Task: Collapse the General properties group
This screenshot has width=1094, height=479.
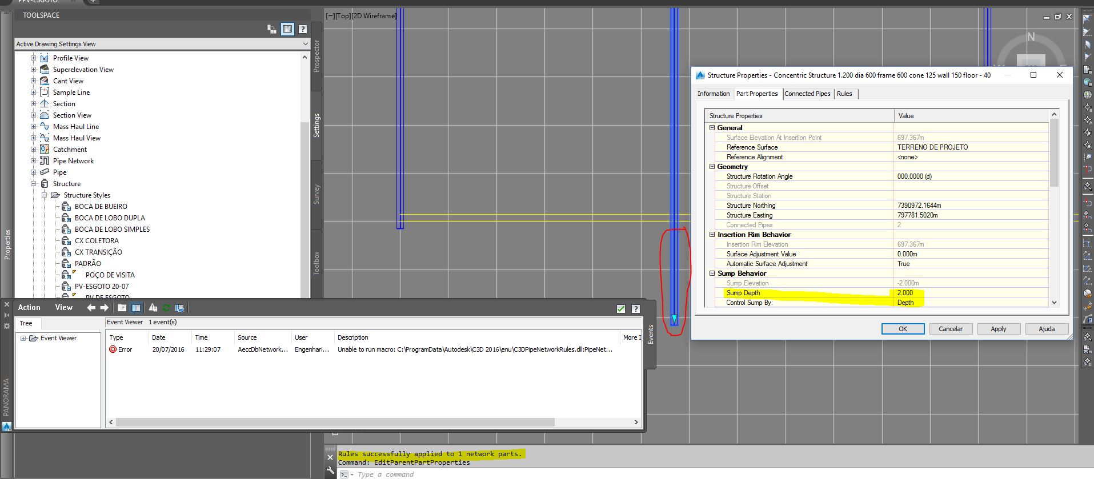Action: click(x=712, y=128)
